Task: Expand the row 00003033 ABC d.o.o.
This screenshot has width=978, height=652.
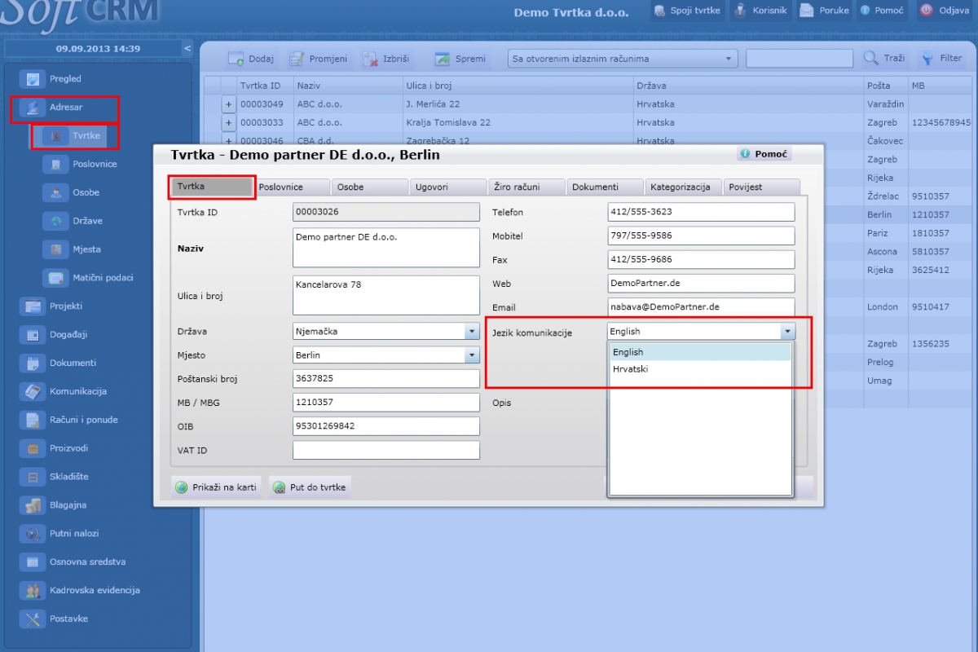Action: click(229, 123)
